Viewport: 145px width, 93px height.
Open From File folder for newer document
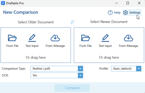85,38
